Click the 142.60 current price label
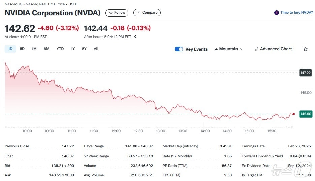The width and height of the screenshot is (315, 181). (x=305, y=114)
